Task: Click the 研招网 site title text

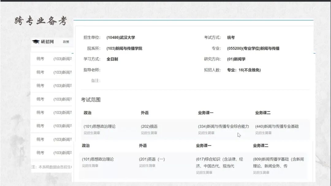Action: click(x=47, y=42)
